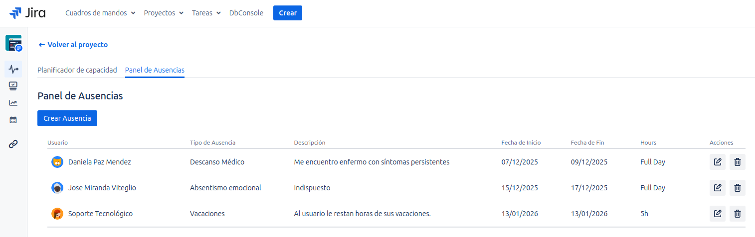755x237 pixels.
Task: Open the calendar icon in sidebar
Action: pyautogui.click(x=13, y=120)
